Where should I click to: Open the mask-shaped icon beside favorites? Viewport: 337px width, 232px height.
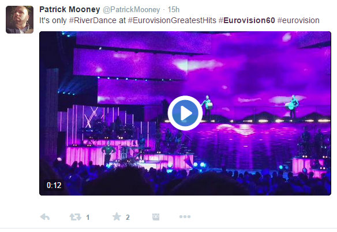pyautogui.click(x=156, y=217)
